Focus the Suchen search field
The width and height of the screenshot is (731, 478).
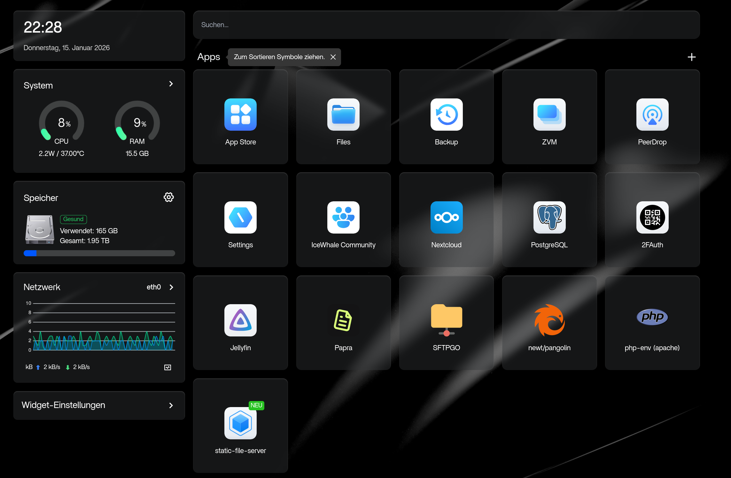coord(446,25)
